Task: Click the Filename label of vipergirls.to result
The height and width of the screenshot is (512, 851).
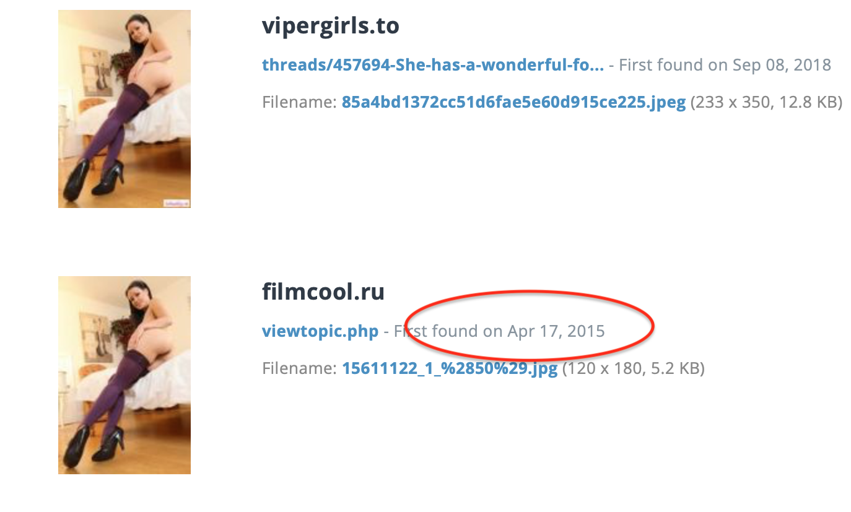Action: (299, 102)
